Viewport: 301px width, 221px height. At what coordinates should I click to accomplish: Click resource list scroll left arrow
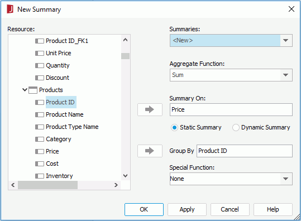pyautogui.click(x=13, y=185)
